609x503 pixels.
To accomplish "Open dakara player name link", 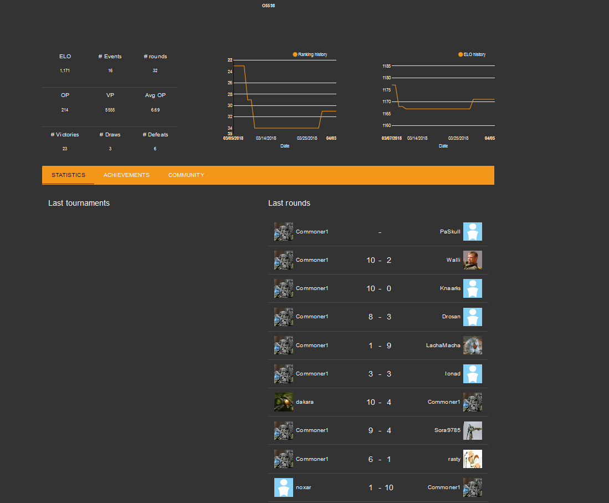I will point(305,402).
